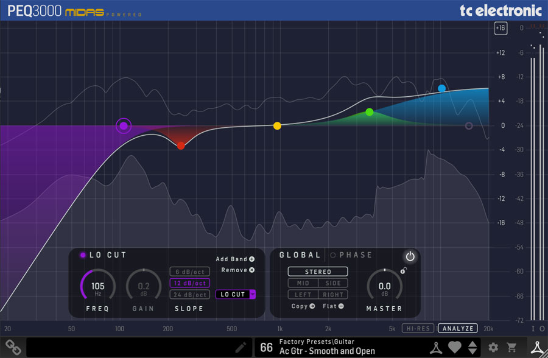The image size is (548, 358).
Task: Click the 1k frequency axis label
Action: click(x=280, y=329)
